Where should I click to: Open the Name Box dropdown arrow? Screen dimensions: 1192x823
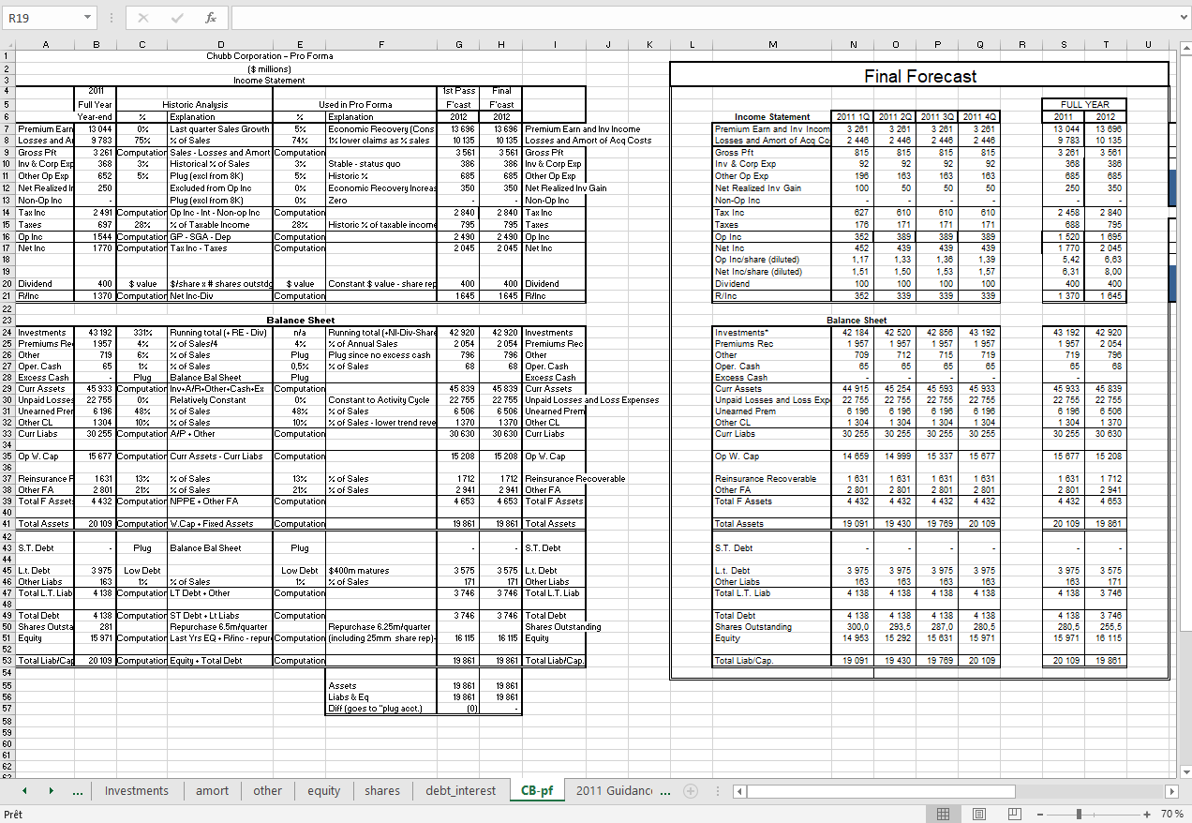[87, 18]
